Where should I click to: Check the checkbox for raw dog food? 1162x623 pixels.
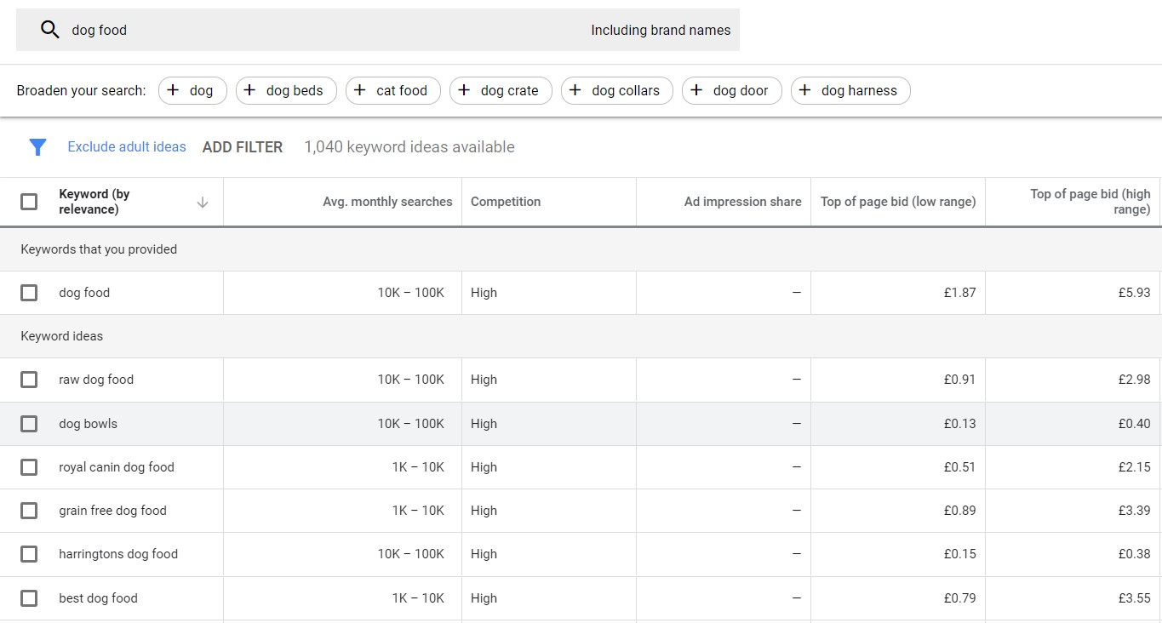(29, 380)
